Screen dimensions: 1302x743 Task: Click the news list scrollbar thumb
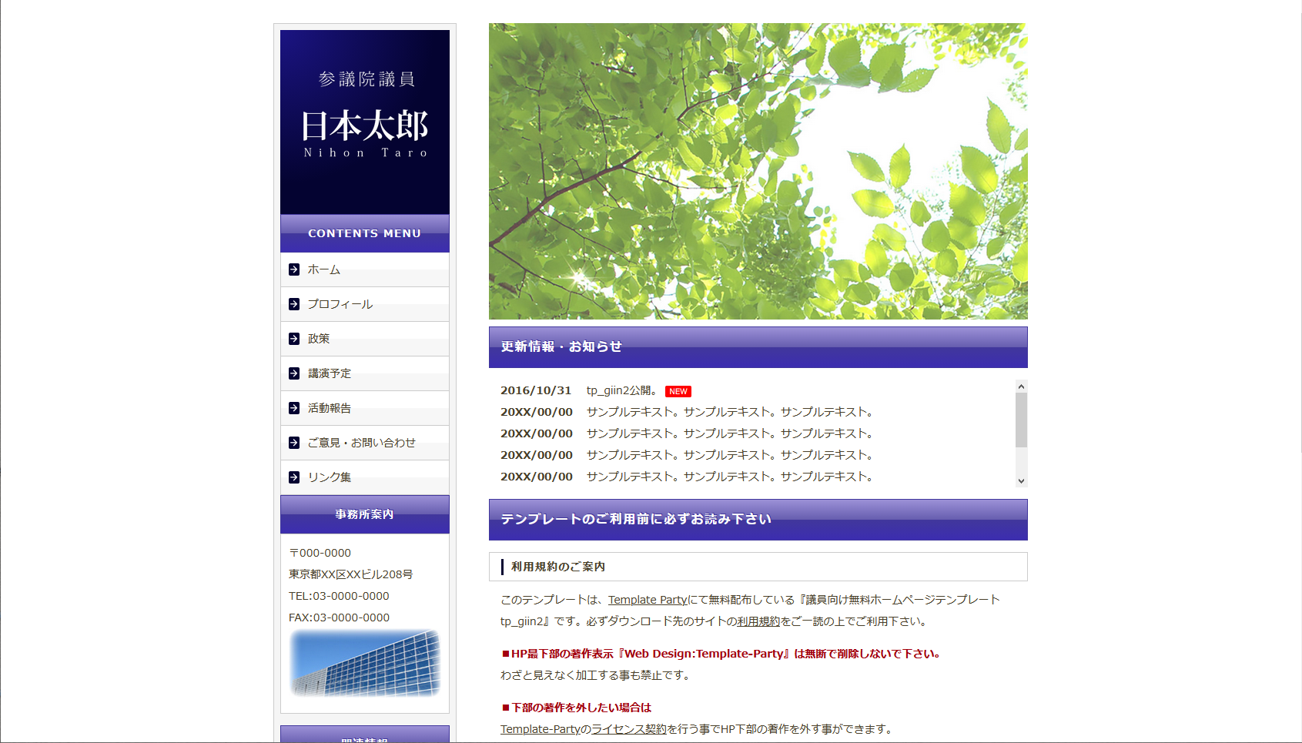1021,420
